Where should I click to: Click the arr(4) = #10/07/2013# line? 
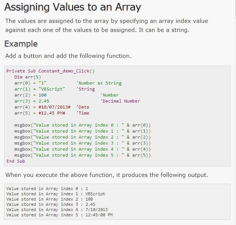click(42, 107)
